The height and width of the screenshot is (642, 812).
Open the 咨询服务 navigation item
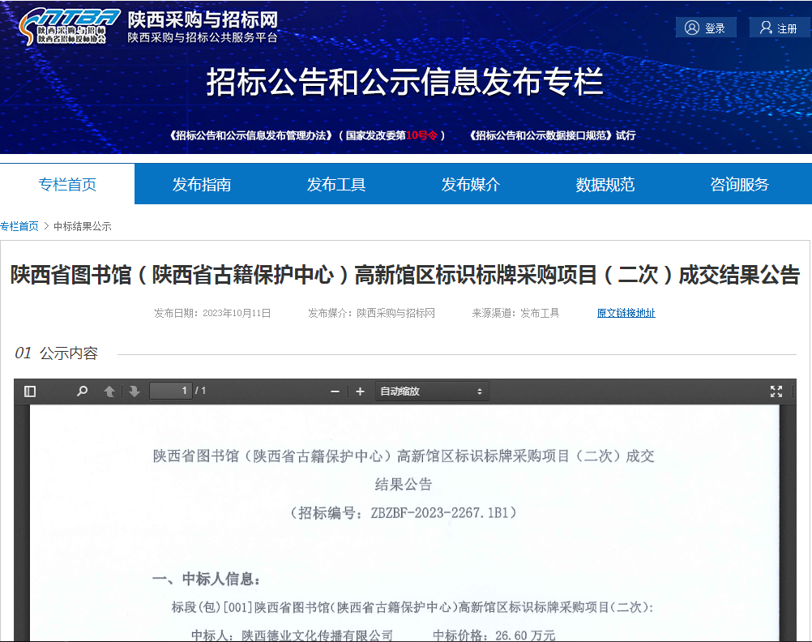click(x=739, y=185)
